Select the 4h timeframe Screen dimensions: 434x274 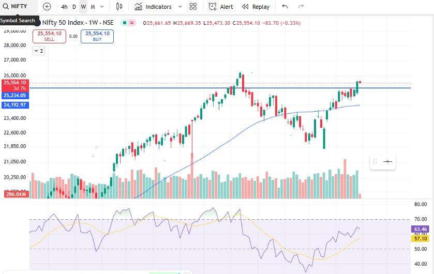coord(64,7)
